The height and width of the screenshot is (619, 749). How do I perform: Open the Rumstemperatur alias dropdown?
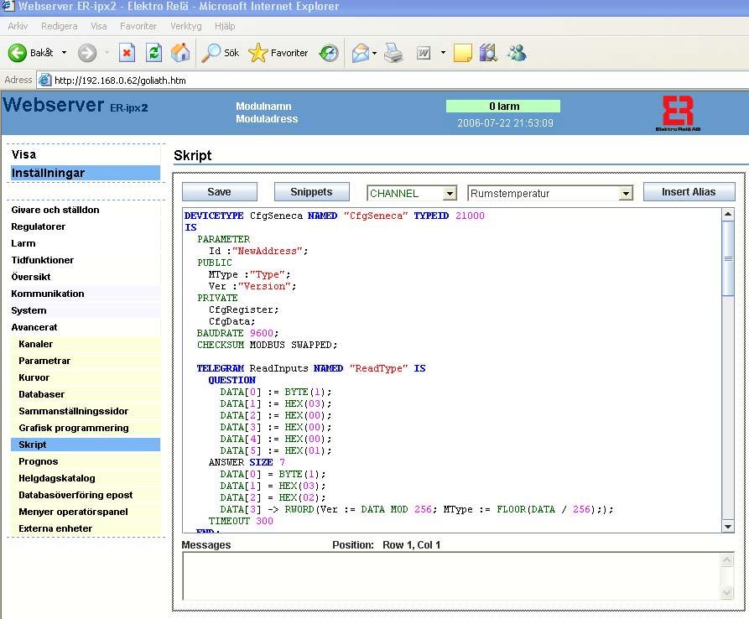[x=625, y=194]
